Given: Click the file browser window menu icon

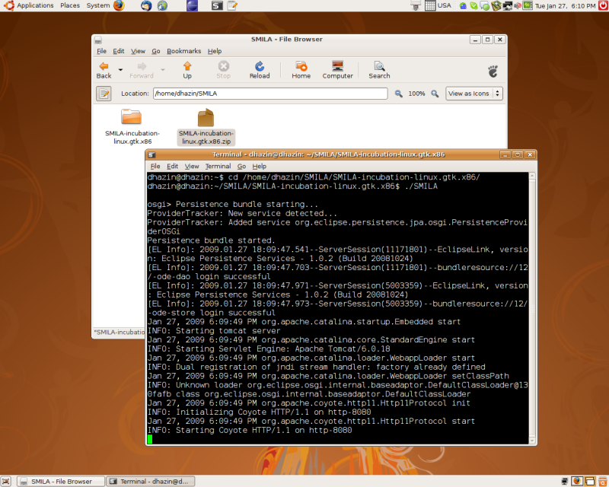Looking at the screenshot, I should point(98,40).
